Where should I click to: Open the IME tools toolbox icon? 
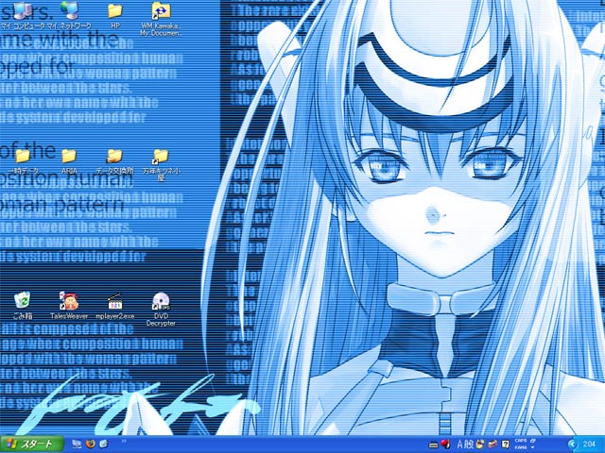tap(493, 445)
